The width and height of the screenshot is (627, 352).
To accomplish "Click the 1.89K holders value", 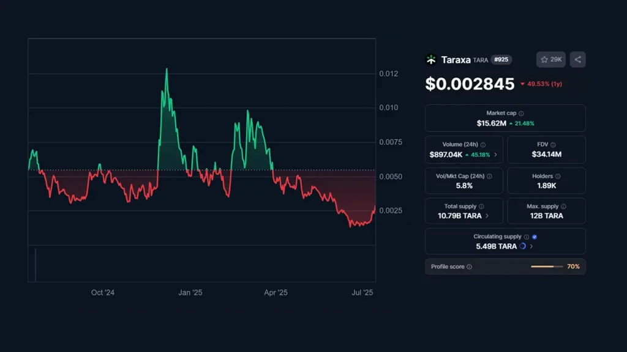I will click(546, 186).
